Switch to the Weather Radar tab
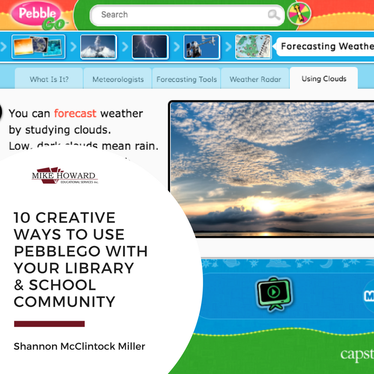 pos(255,79)
